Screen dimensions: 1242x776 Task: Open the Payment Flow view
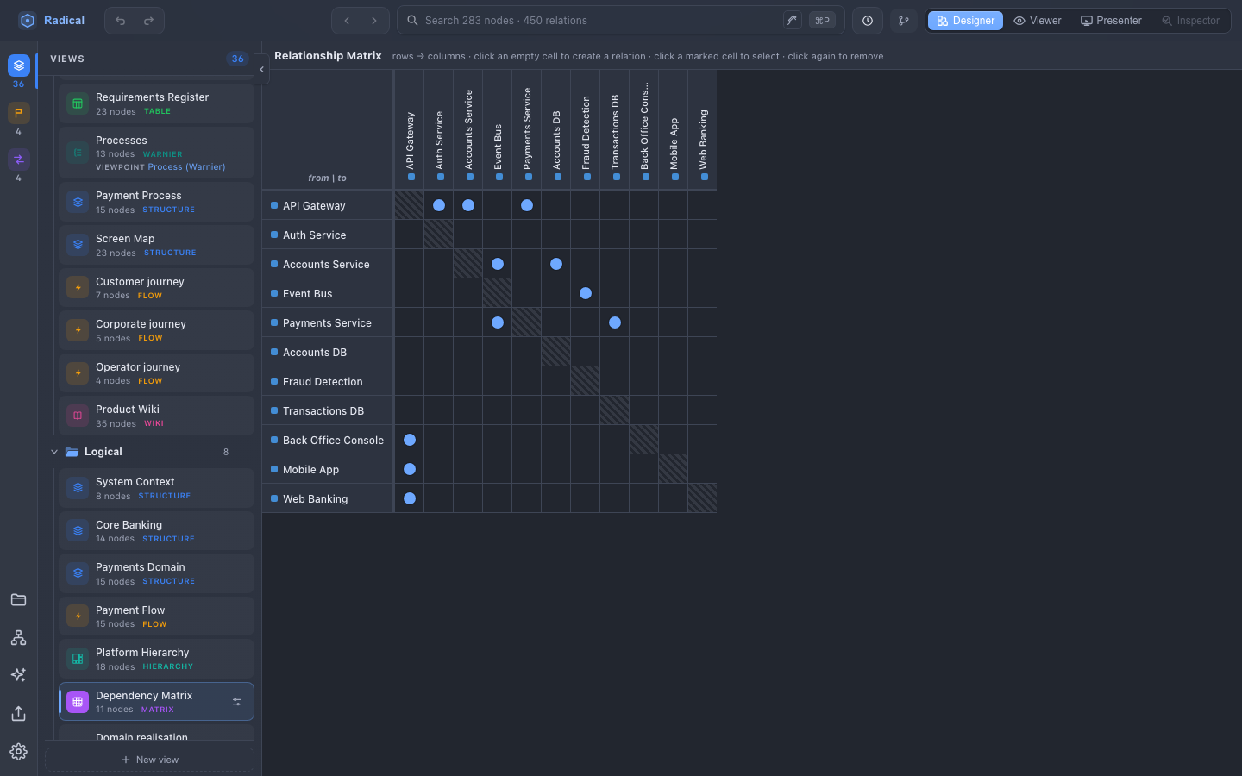tap(156, 616)
